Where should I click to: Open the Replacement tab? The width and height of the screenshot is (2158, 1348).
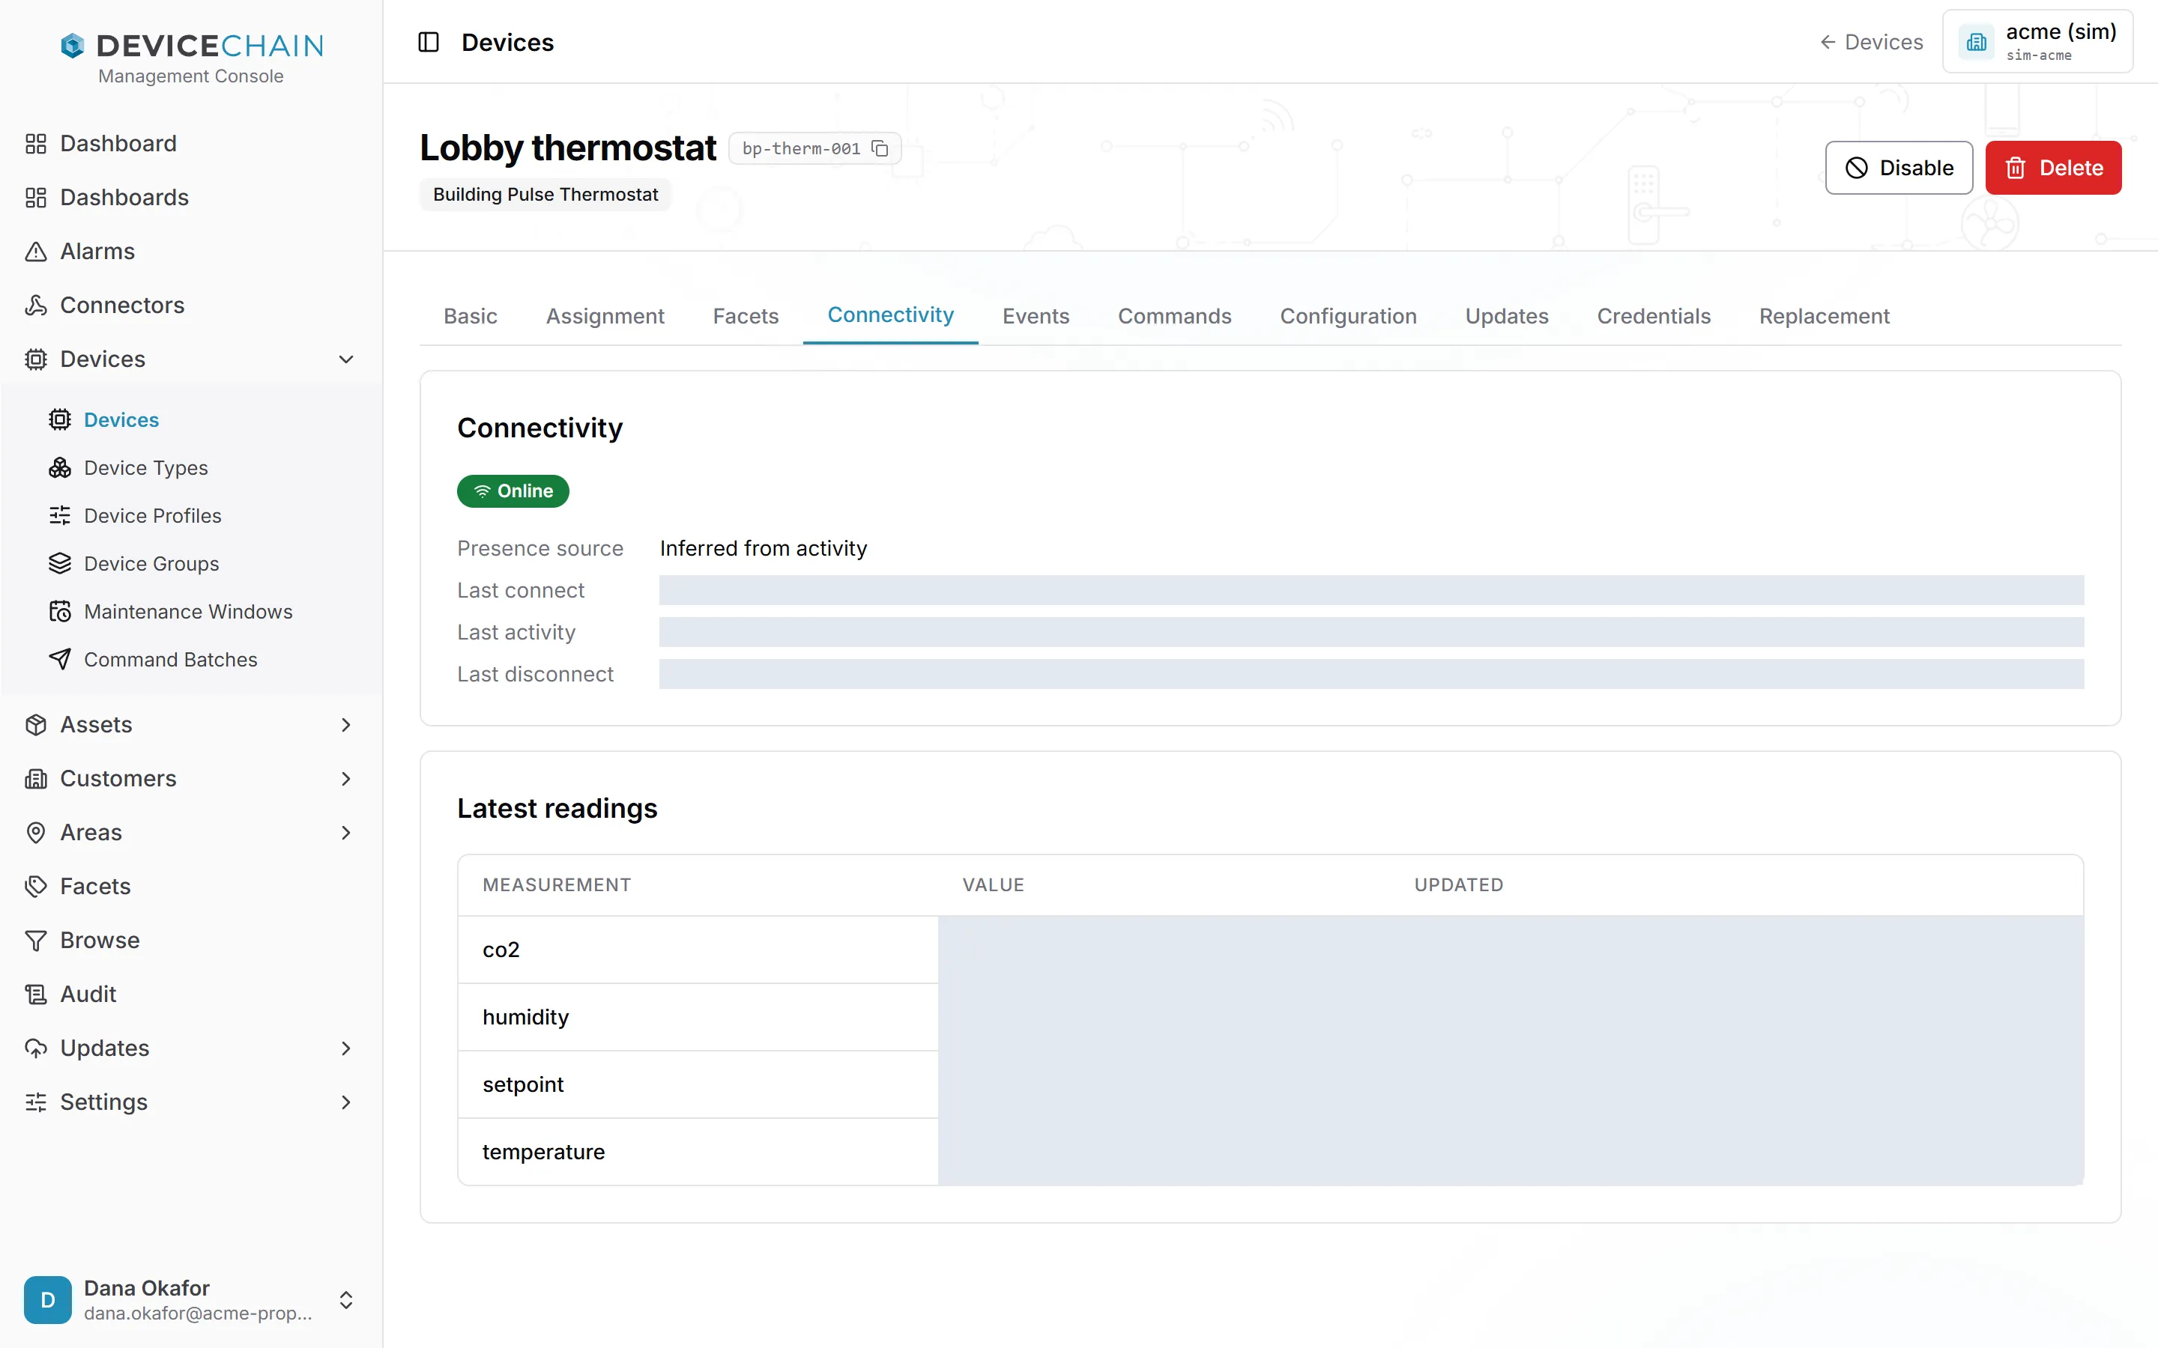point(1824,317)
